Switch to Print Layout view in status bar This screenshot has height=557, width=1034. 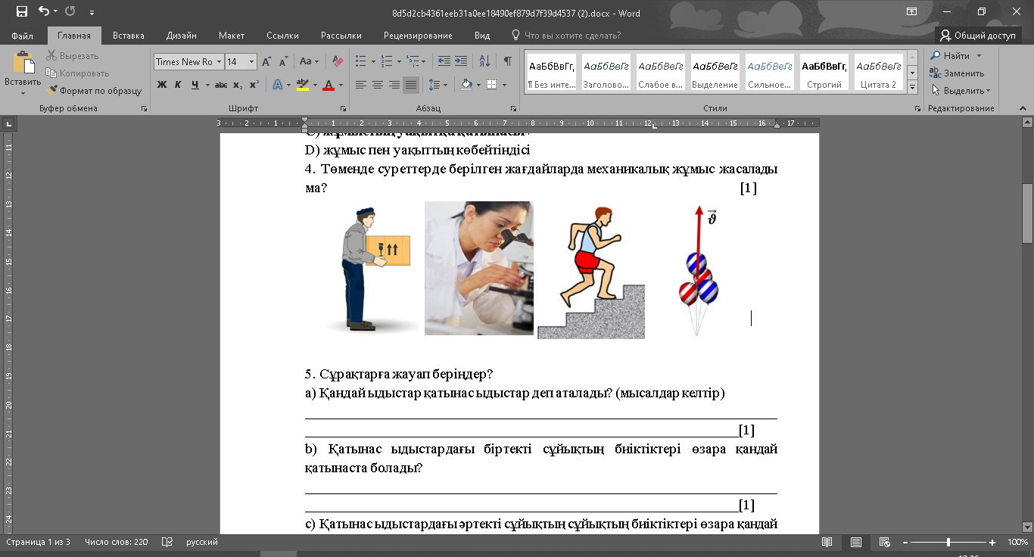tap(855, 542)
